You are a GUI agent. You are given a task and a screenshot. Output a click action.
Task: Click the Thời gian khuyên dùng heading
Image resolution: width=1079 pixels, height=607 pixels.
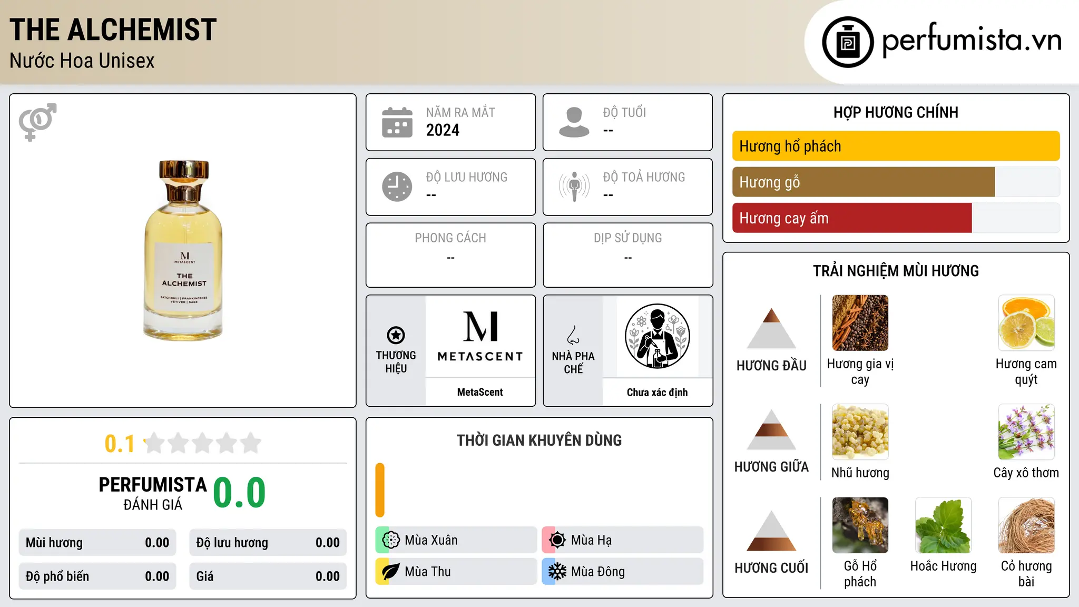(x=539, y=440)
